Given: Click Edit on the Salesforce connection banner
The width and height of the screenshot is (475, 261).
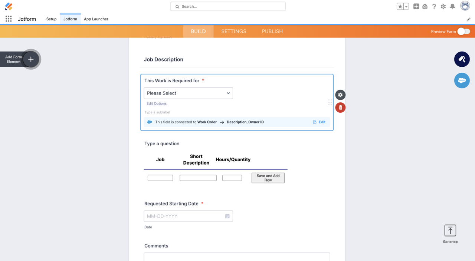Looking at the screenshot, I should tap(319, 122).
